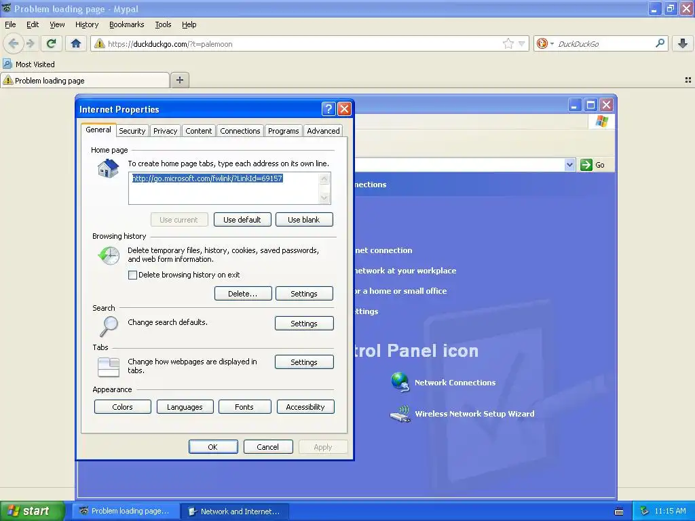Click the Use default button

point(242,219)
